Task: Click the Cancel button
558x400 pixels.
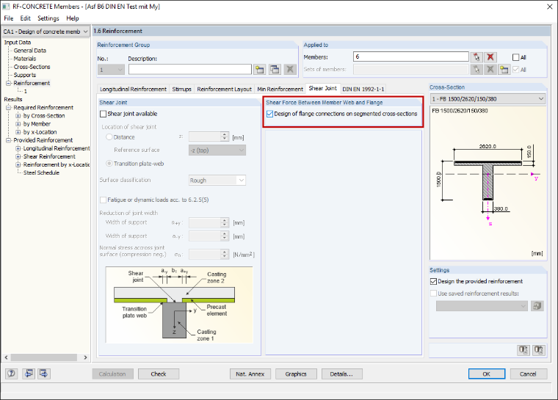Action: point(528,374)
